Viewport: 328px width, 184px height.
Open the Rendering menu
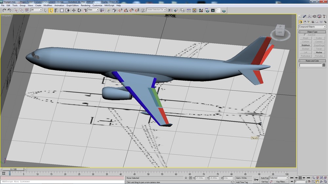(x=85, y=6)
